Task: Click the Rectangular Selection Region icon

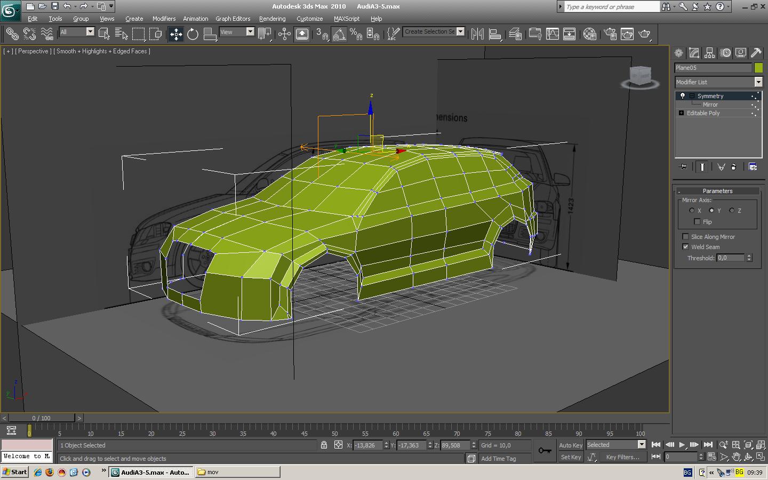Action: [139, 34]
